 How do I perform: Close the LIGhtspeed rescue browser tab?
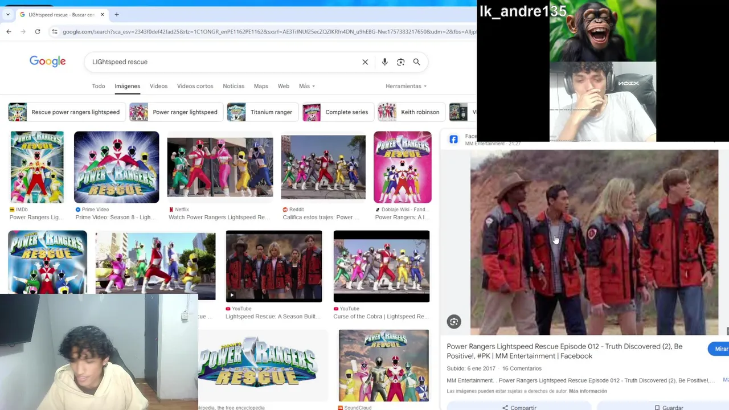point(103,14)
